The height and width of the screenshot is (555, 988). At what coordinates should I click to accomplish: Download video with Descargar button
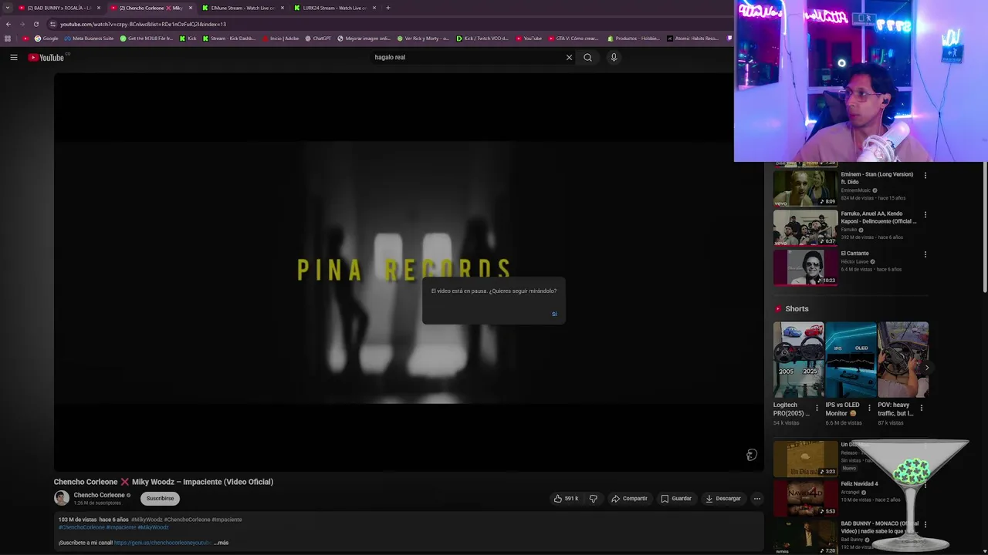pos(723,499)
